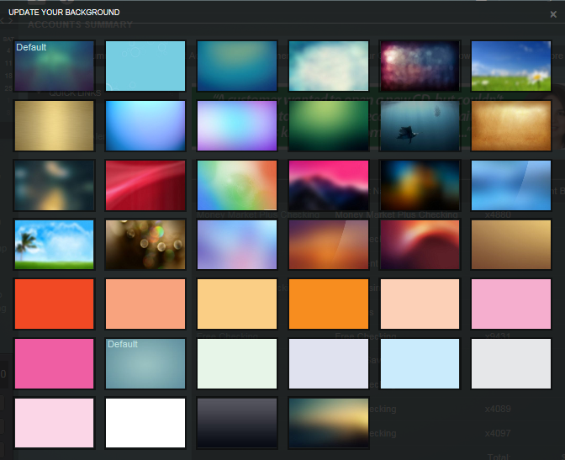Viewport: 565px width, 460px height.
Task: Choose the tan-brown gradient background
Action: tap(511, 245)
